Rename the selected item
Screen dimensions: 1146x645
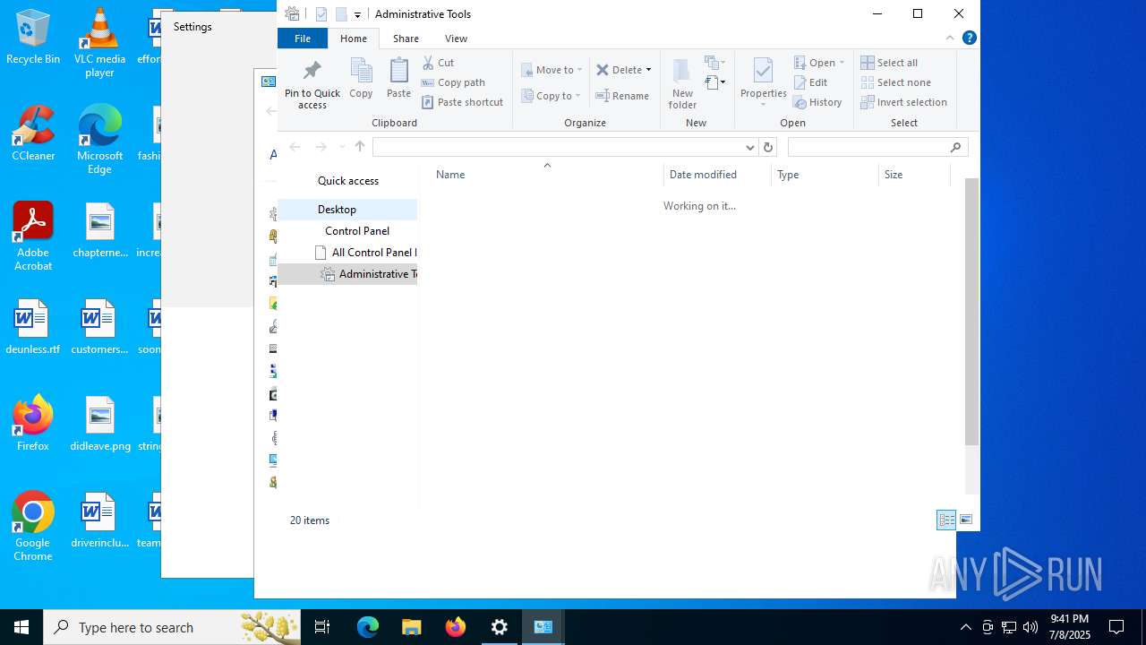[623, 96]
